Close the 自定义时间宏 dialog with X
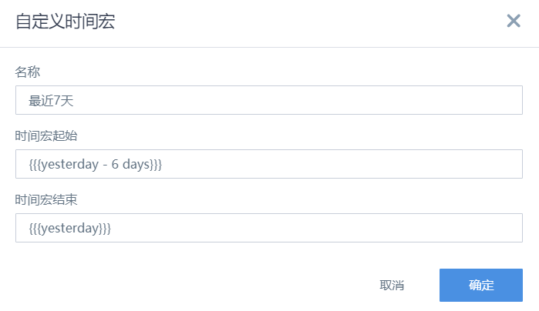The width and height of the screenshot is (539, 311). 514,21
